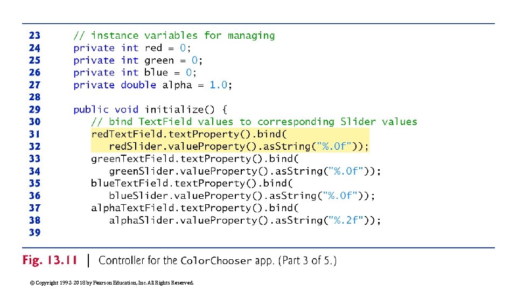The height and width of the screenshot is (291, 517).
Task: Click the Pearson Education copyright notice
Action: click(112, 283)
